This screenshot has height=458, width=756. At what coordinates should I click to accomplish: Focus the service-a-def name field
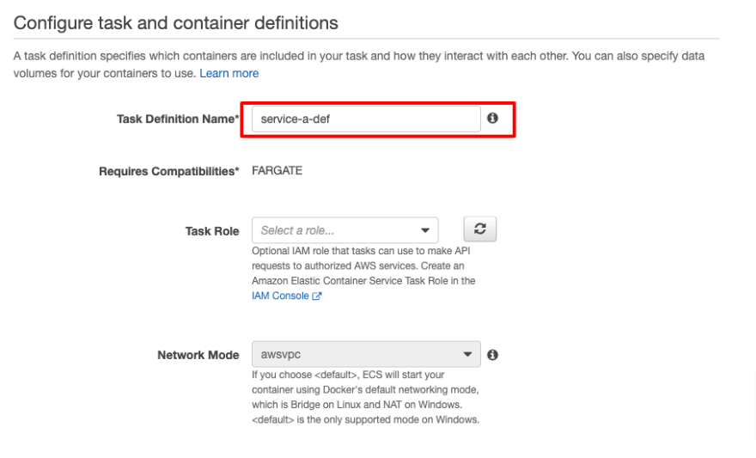366,119
